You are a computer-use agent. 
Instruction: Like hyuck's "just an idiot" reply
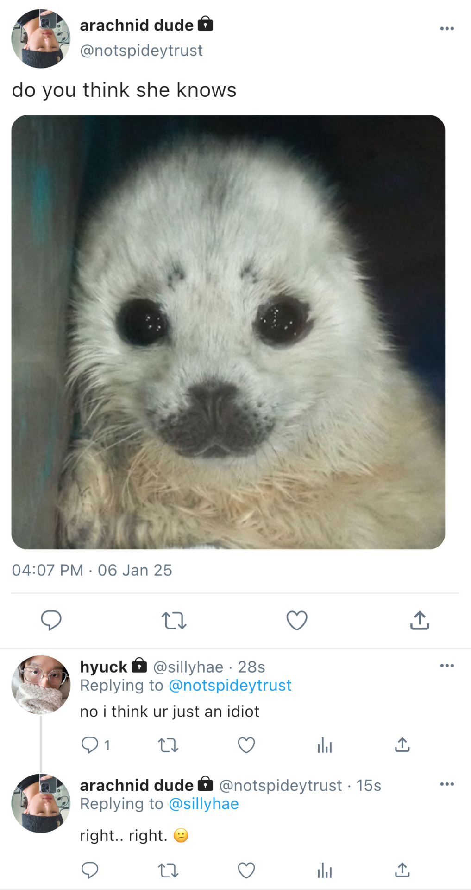[246, 745]
